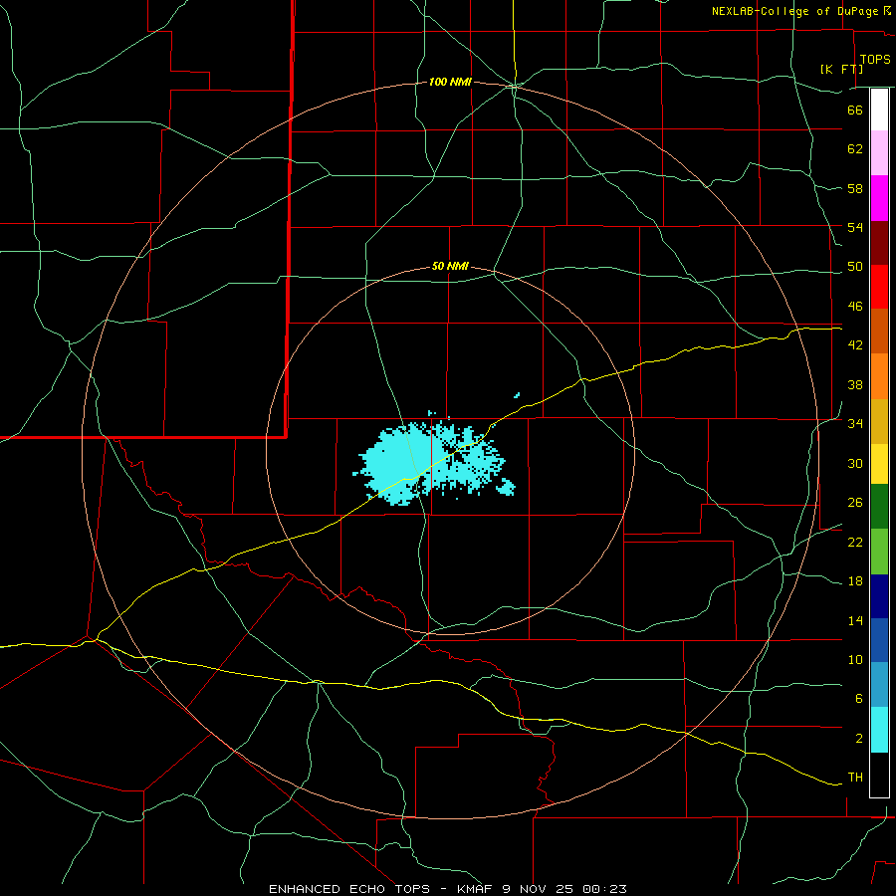Viewport: 896px width, 896px height.
Task: Click the "9 NOV 25 00:23" timestamp
Action: click(564, 889)
